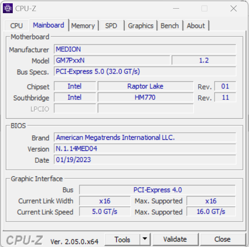Click the Manufacturer field showing MEDION
249x247 pixels.
click(145, 49)
